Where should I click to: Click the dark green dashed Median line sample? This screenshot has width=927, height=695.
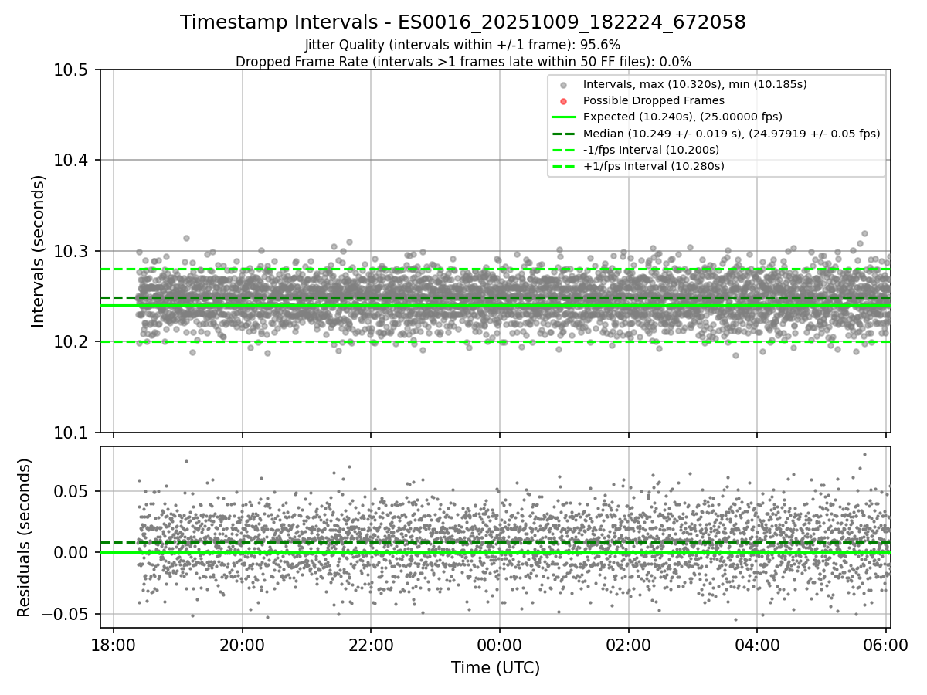pyautogui.click(x=563, y=134)
